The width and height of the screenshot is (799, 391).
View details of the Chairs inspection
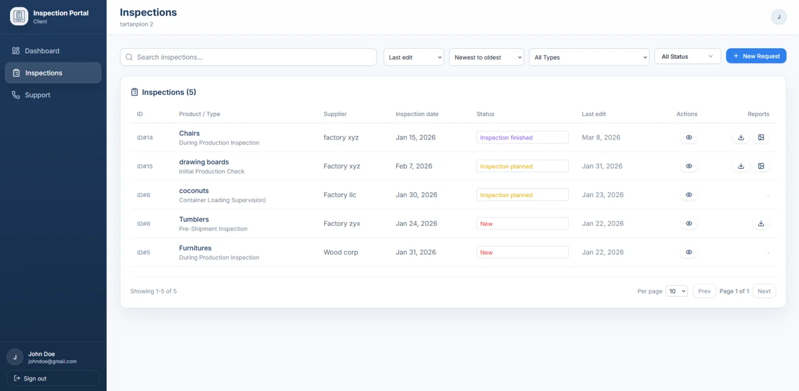[689, 137]
